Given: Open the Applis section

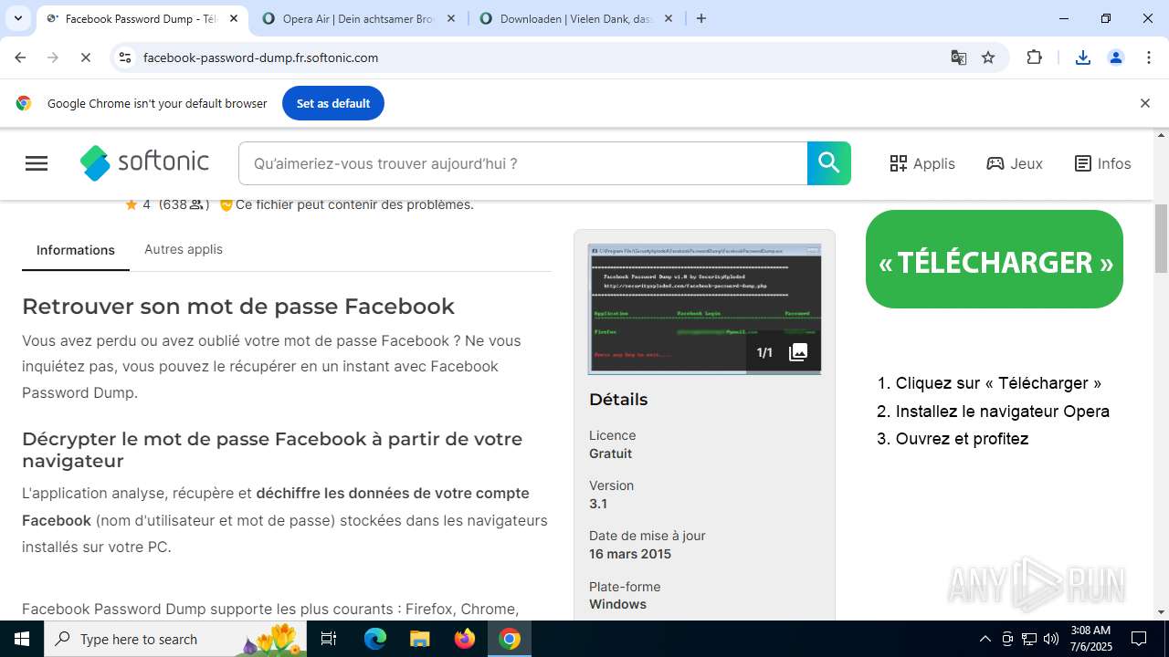Looking at the screenshot, I should coord(922,163).
